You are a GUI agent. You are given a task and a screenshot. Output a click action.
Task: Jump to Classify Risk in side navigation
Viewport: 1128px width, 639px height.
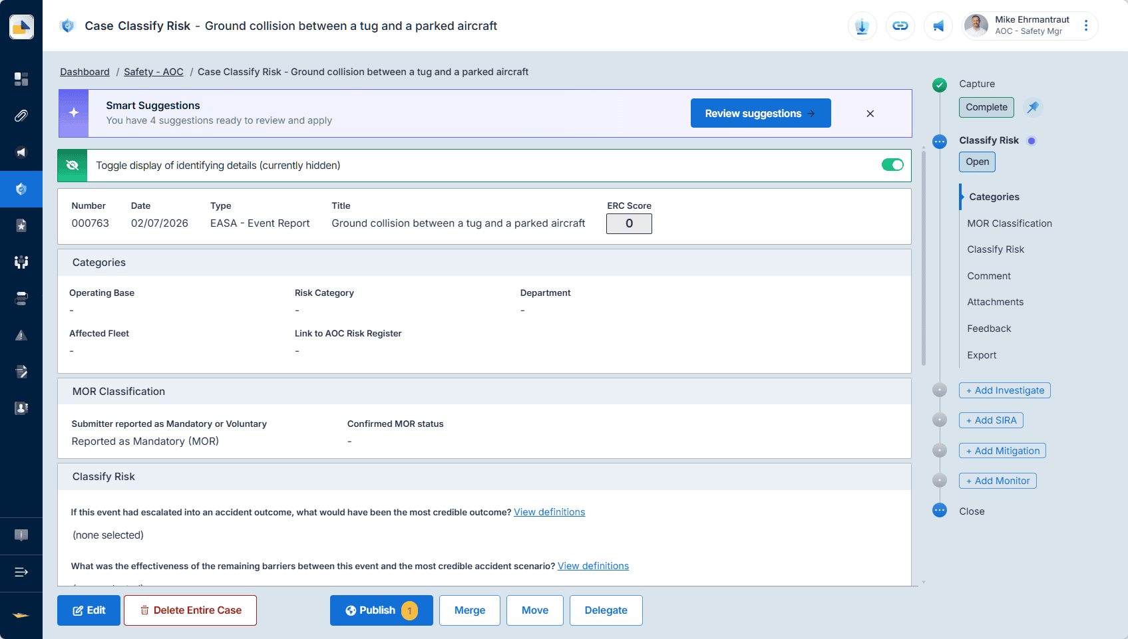996,249
